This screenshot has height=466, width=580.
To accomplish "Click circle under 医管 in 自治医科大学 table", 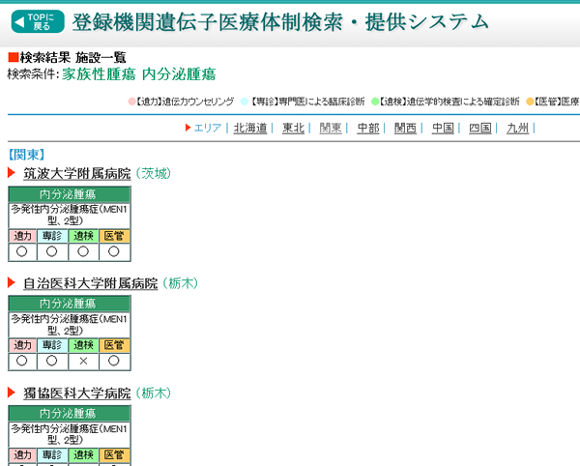I will point(113,361).
